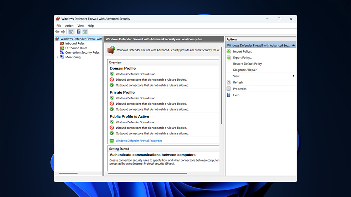Click Private Profile firewall-on green shield icon
The image size is (351, 197).
[112, 98]
